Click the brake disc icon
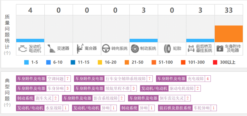This screenshot has width=247, height=116. click(135, 49)
